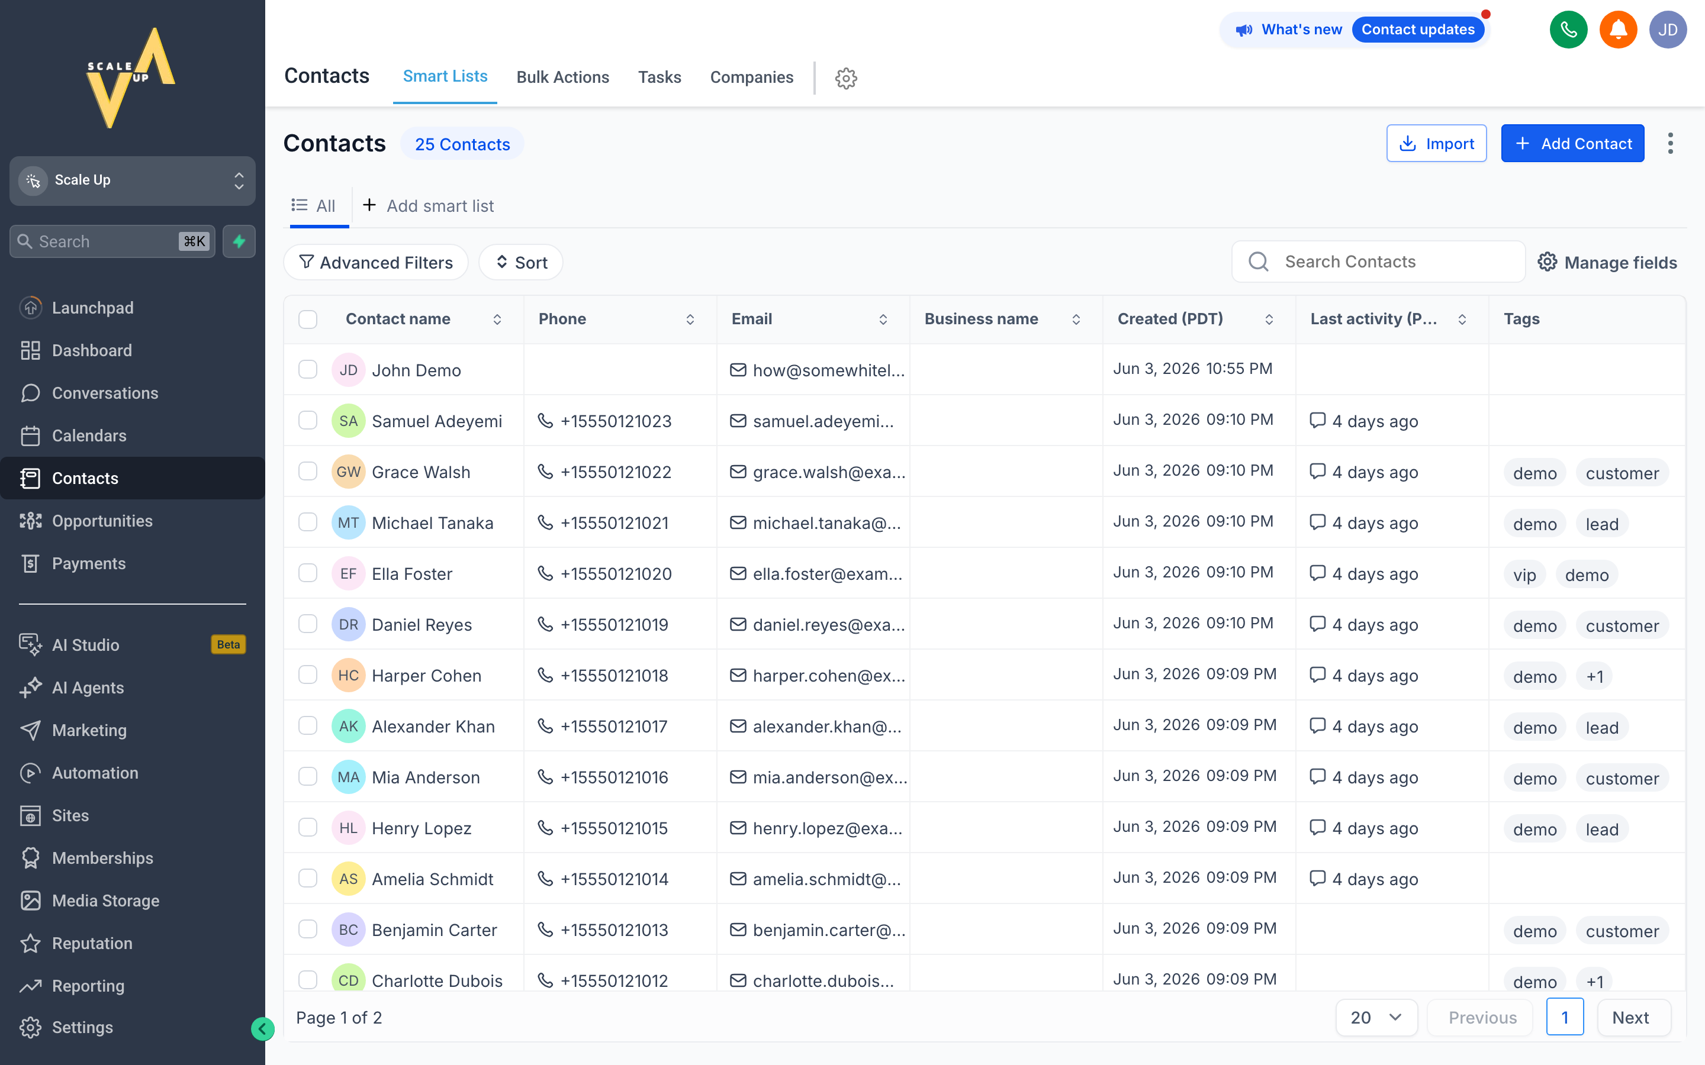1705x1065 pixels.
Task: Switch to the Bulk Actions tab
Action: [x=563, y=78]
